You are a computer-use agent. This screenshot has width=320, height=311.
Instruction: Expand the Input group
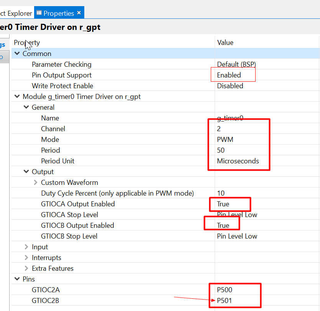[x=26, y=247]
